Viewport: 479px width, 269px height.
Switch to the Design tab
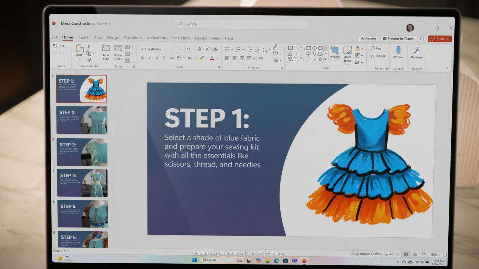113,38
